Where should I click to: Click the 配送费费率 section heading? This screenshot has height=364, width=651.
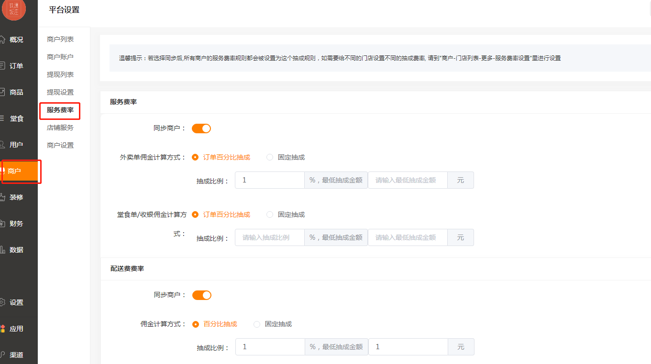tap(127, 268)
